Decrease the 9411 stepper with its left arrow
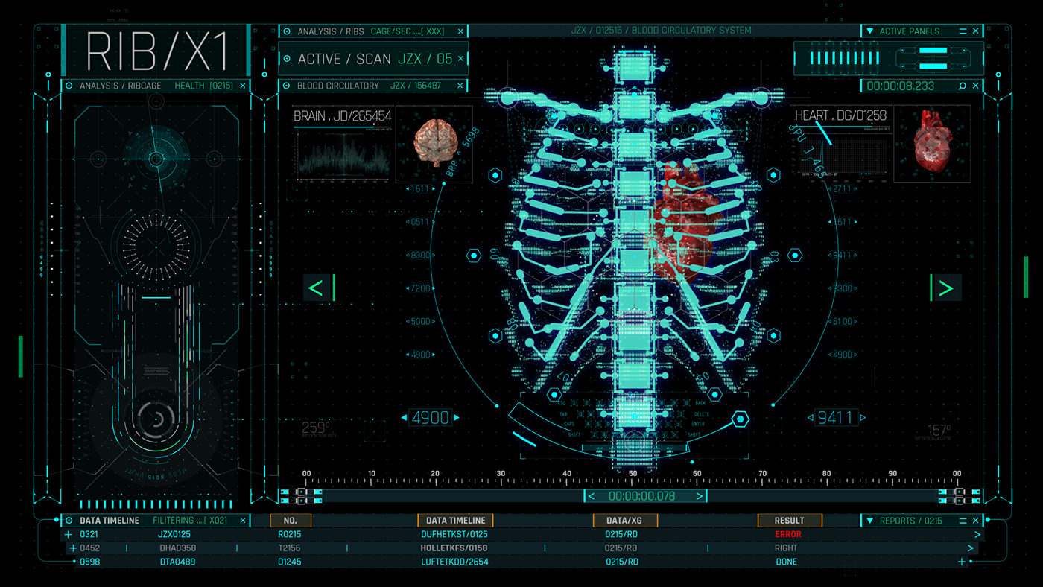Screen dimensions: 1043x587 pos(811,418)
